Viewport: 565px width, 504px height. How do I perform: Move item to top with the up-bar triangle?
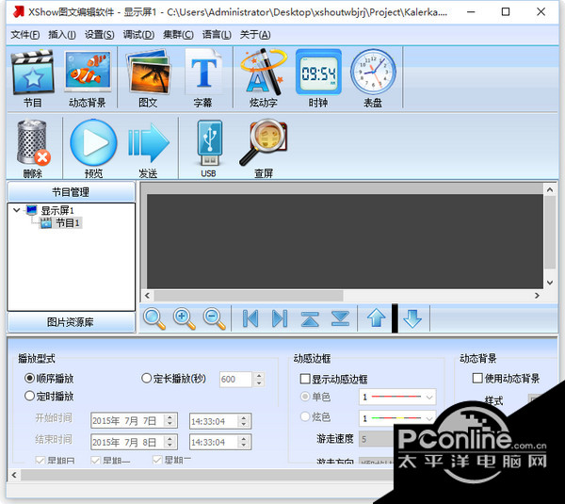click(x=310, y=318)
